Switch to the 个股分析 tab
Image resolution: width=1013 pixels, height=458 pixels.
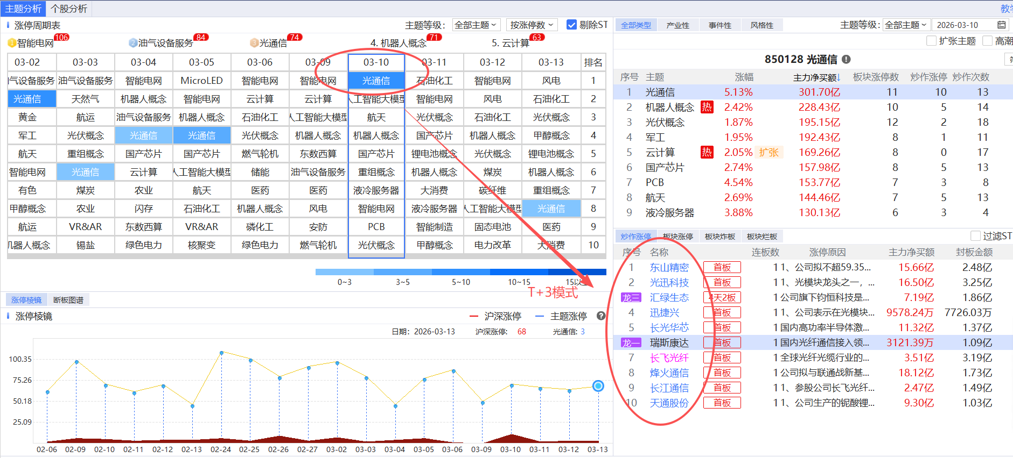tap(69, 9)
